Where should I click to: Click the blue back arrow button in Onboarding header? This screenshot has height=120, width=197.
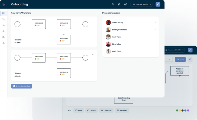[x=158, y=4]
